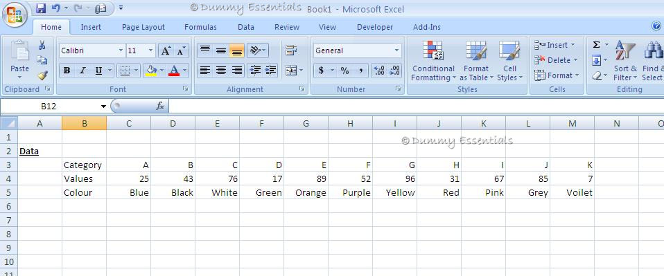Click Delete cells button
Screen dimensions: 664x276
tap(555, 60)
